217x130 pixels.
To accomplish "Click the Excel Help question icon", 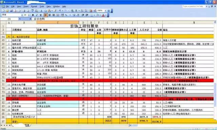I will (108, 10).
